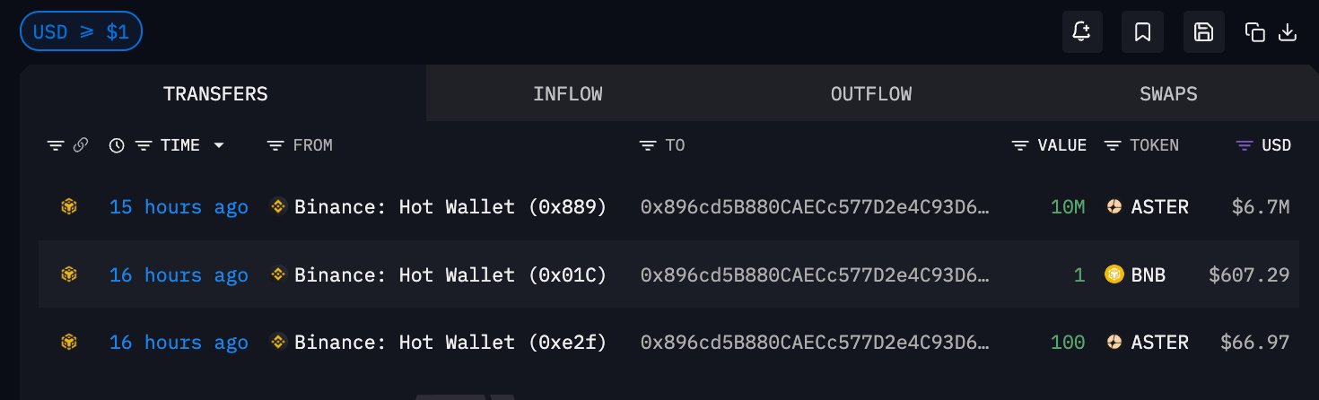Screen dimensions: 1319x400
Task: Open the TO column filter
Action: click(646, 145)
